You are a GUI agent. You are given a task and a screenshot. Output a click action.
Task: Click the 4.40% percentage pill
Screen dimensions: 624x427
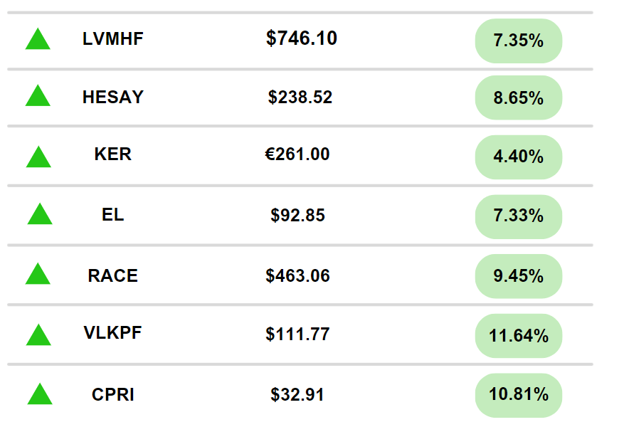point(519,157)
